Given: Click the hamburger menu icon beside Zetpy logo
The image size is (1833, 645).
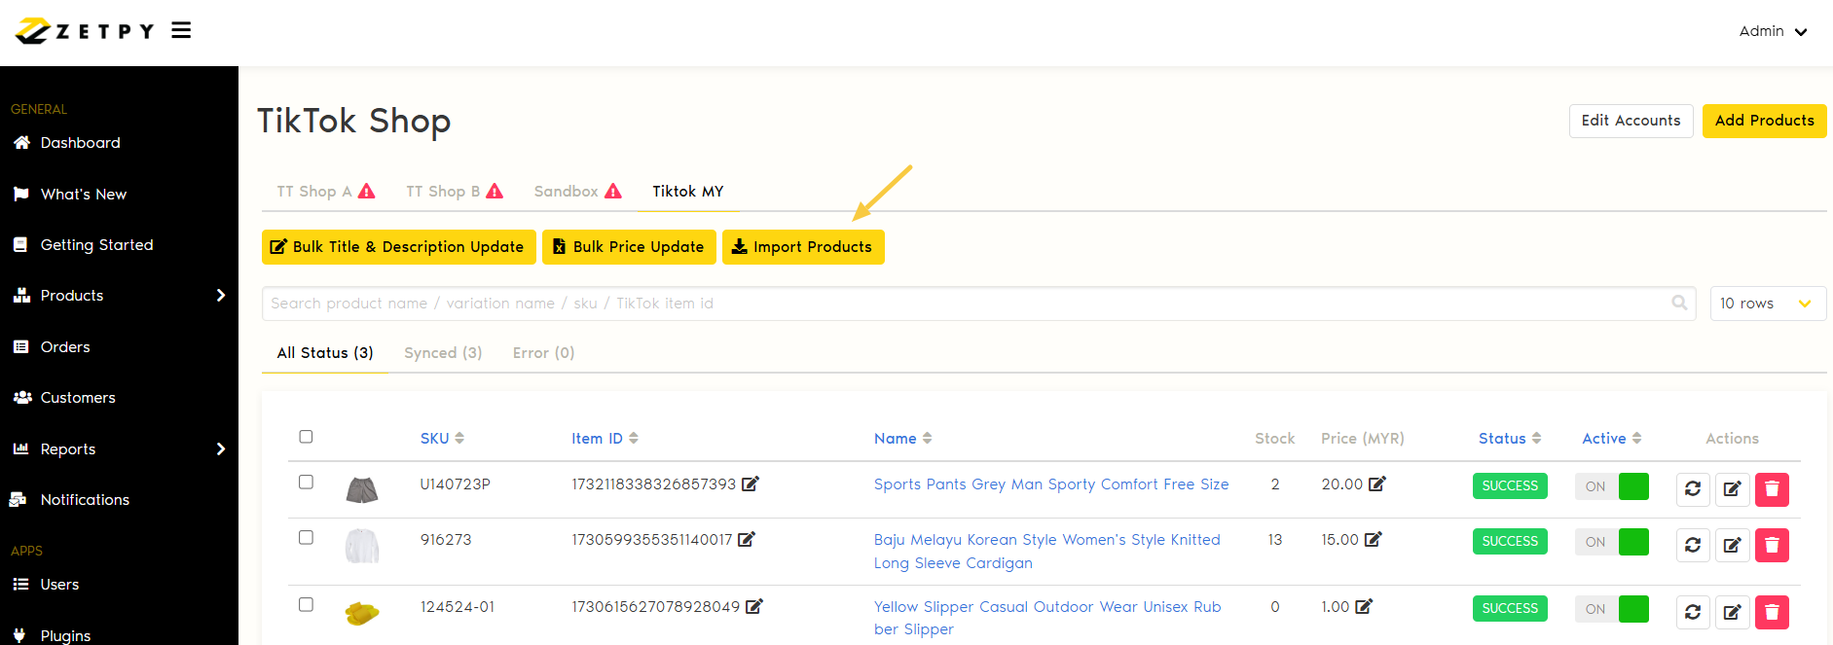Looking at the screenshot, I should (181, 31).
